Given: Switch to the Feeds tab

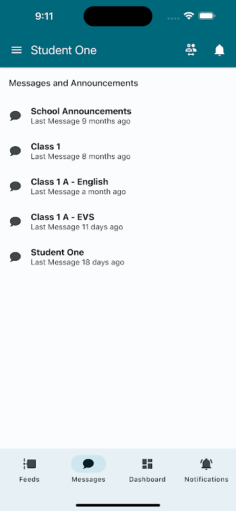Looking at the screenshot, I should click(29, 469).
